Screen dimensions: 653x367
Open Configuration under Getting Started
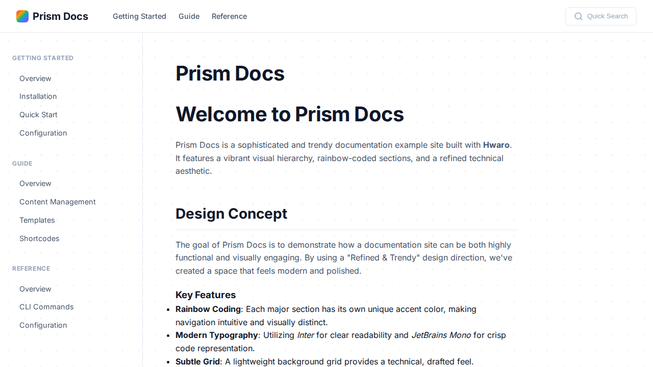point(43,133)
